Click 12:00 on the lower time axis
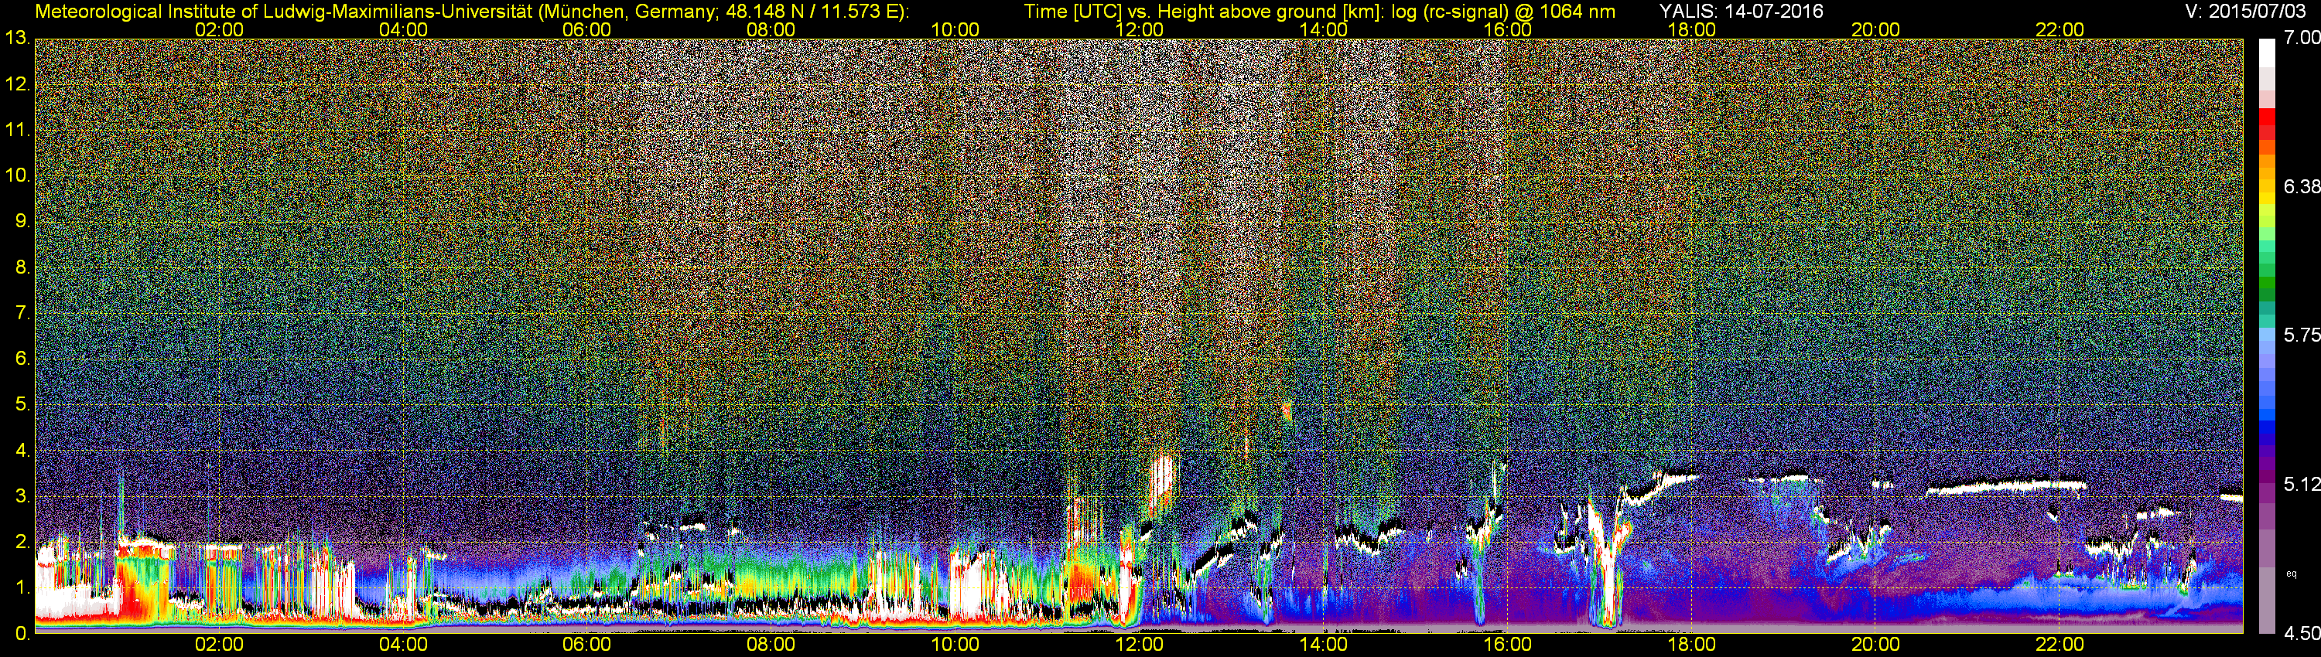This screenshot has width=2321, height=657. click(1139, 645)
